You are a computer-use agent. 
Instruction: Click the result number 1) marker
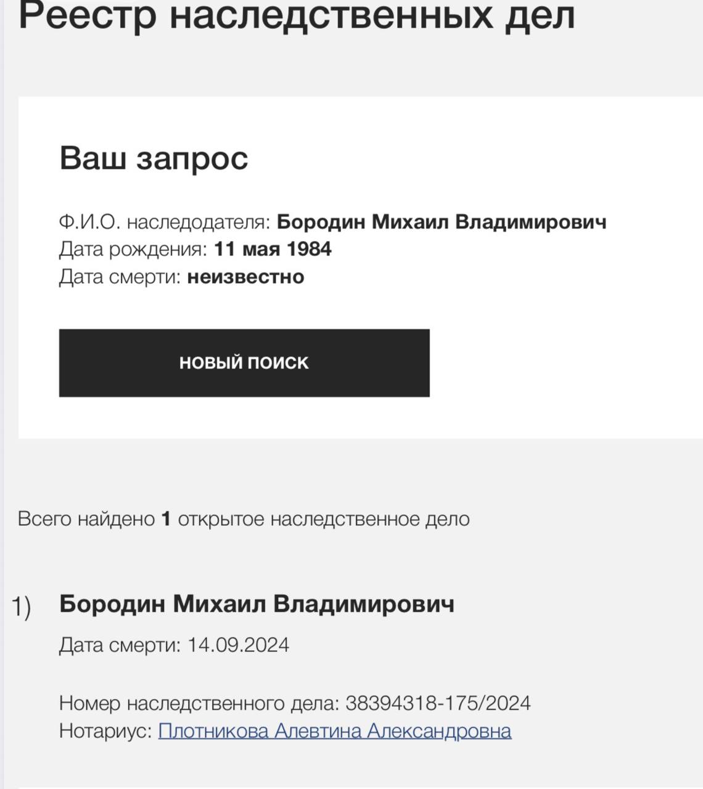tap(22, 607)
